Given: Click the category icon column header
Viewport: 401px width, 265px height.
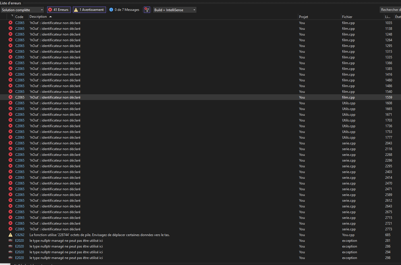Looking at the screenshot, I should [11, 17].
